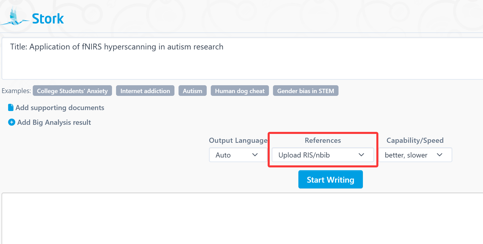Click the better, slower option text
Screen dimensions: 483x244
click(406, 155)
